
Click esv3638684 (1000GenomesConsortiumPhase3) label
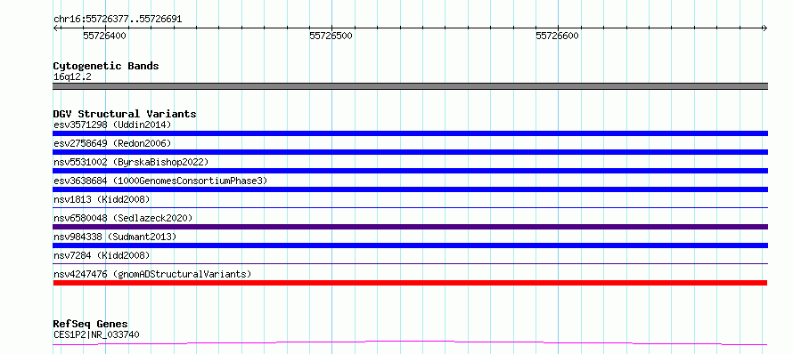tap(160, 181)
